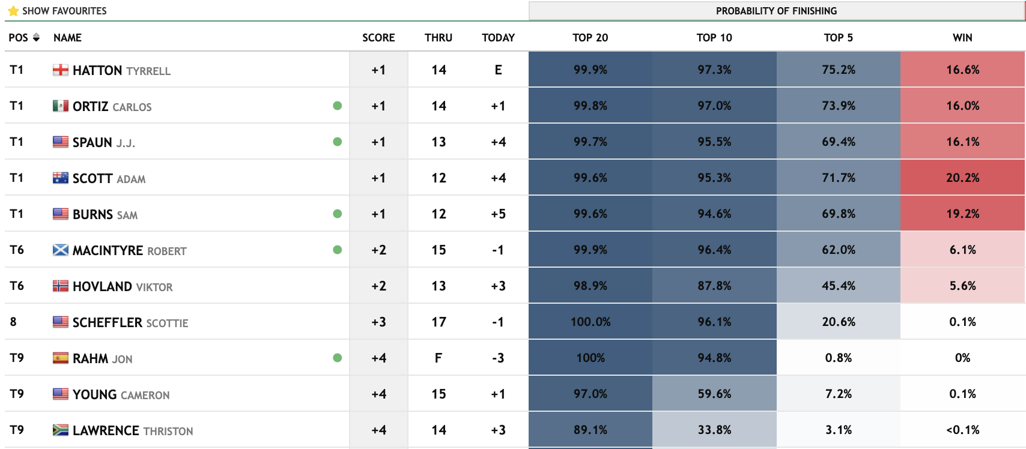Screen dimensions: 1026x449
Task: Click the Spain flag beside Rahm
Action: [60, 358]
